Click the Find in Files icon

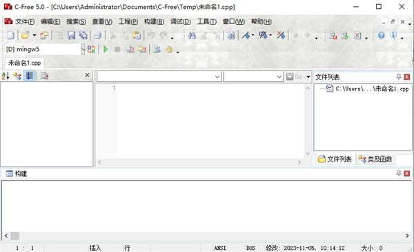click(230, 35)
